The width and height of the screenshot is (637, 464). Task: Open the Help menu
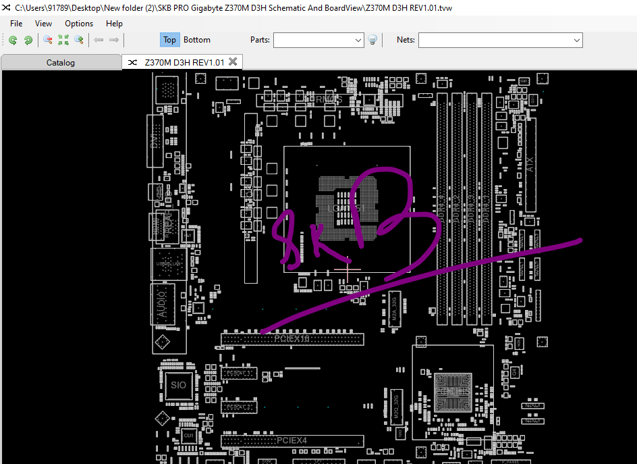pos(114,24)
